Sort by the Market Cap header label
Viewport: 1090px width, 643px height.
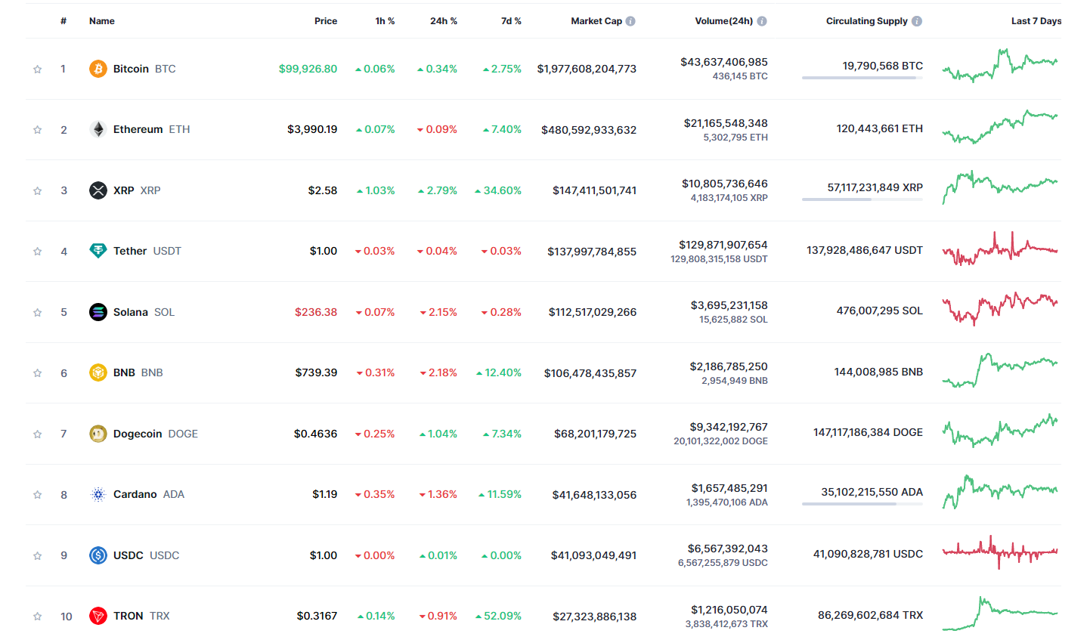point(596,21)
